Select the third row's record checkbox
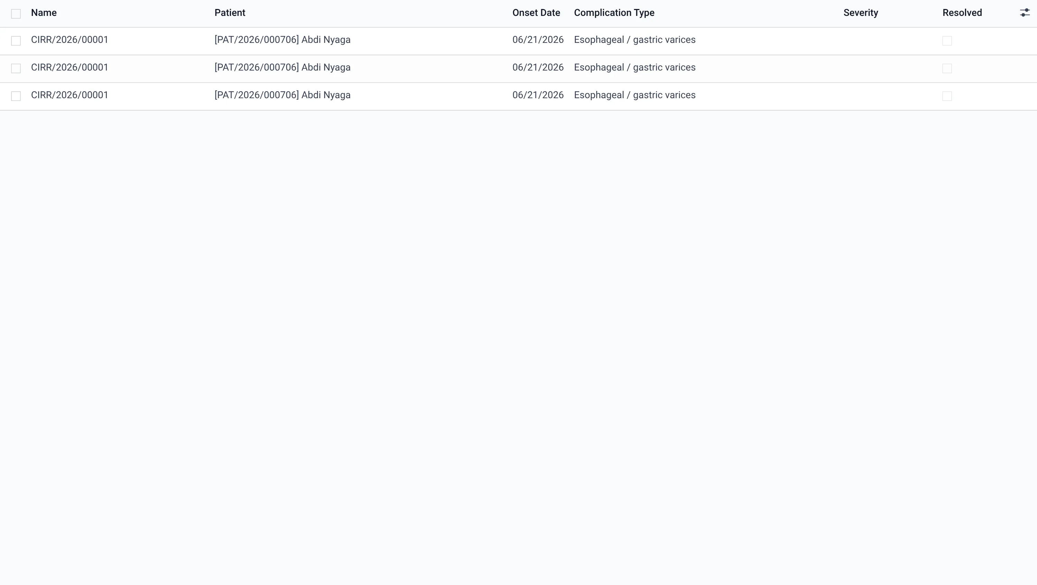The width and height of the screenshot is (1037, 585). coord(16,96)
